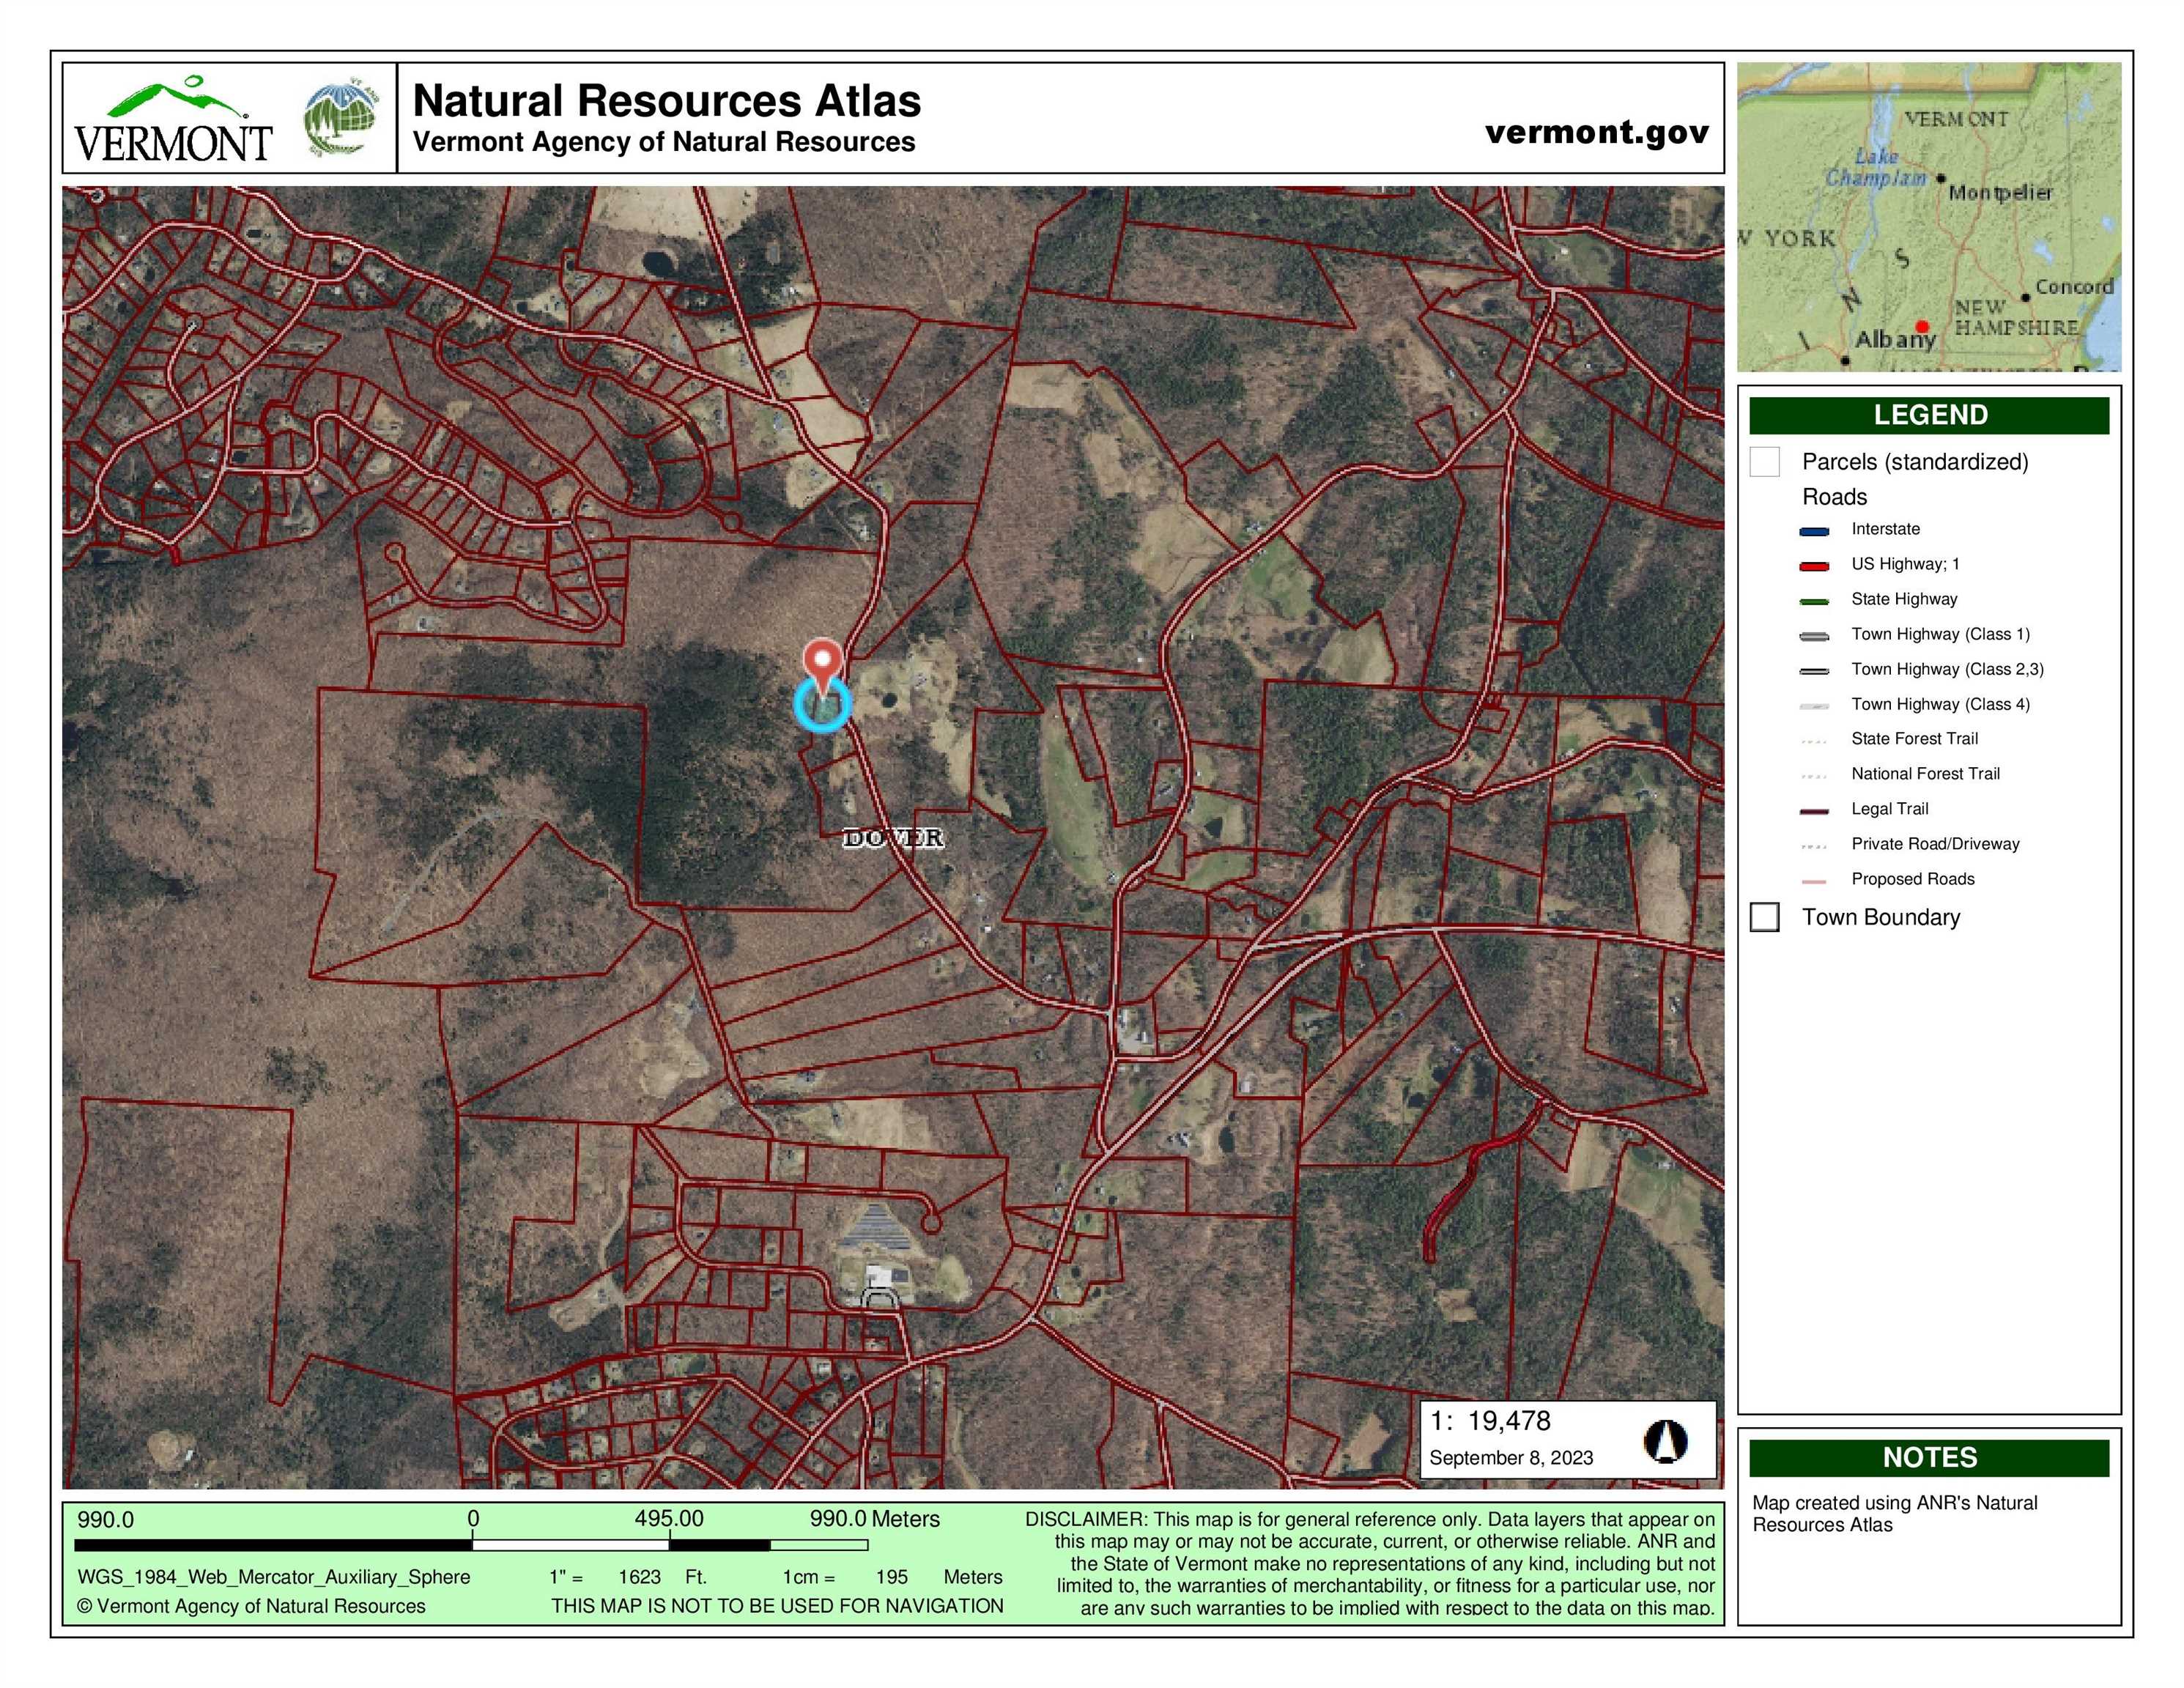The image size is (2184, 1688).
Task: Click the DOVER town label on map
Action: coord(893,838)
